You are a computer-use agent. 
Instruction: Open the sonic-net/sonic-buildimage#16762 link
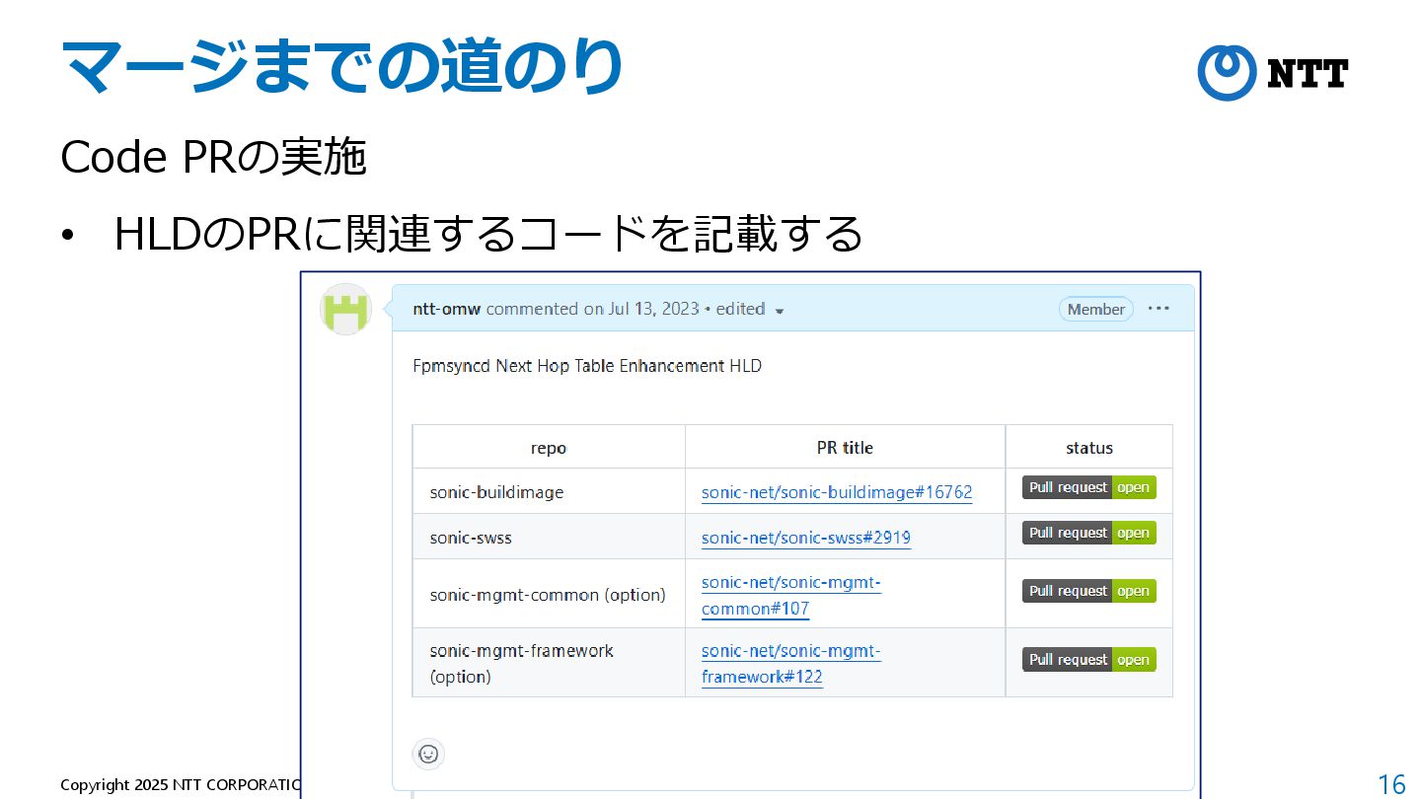coord(837,492)
